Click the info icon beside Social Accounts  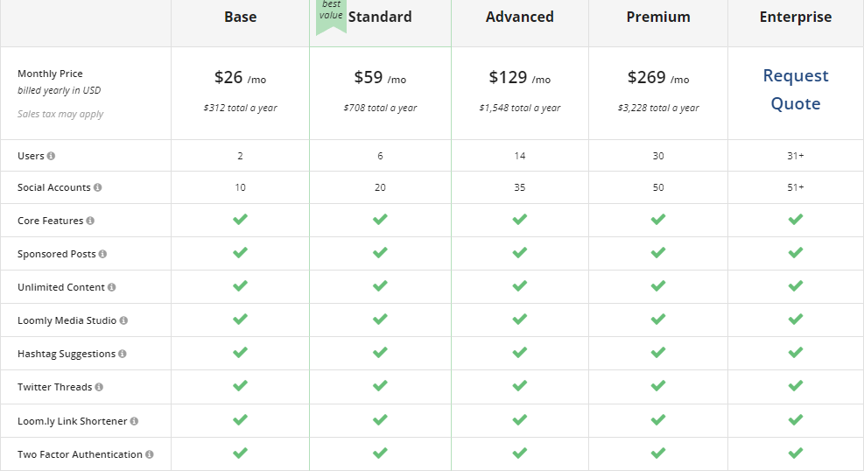pos(97,187)
